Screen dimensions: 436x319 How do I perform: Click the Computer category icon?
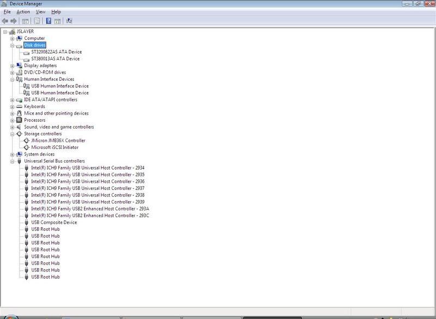[19, 38]
